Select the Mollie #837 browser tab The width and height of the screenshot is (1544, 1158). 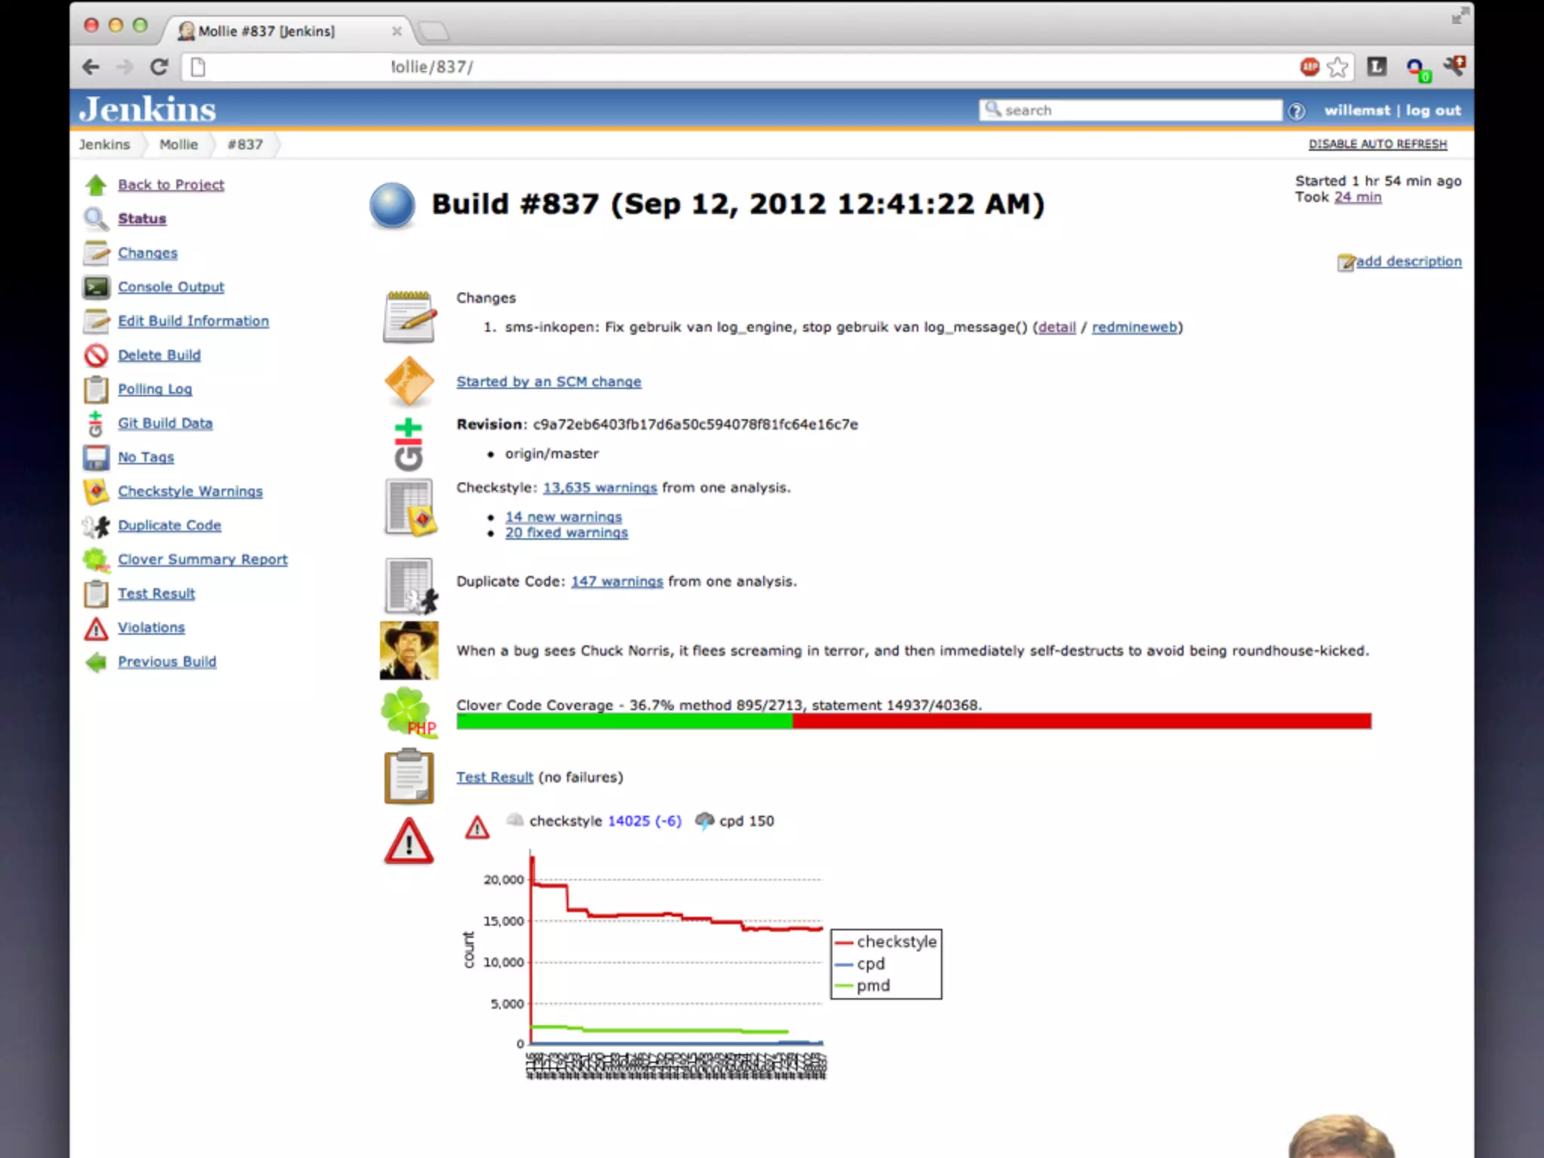(x=266, y=31)
